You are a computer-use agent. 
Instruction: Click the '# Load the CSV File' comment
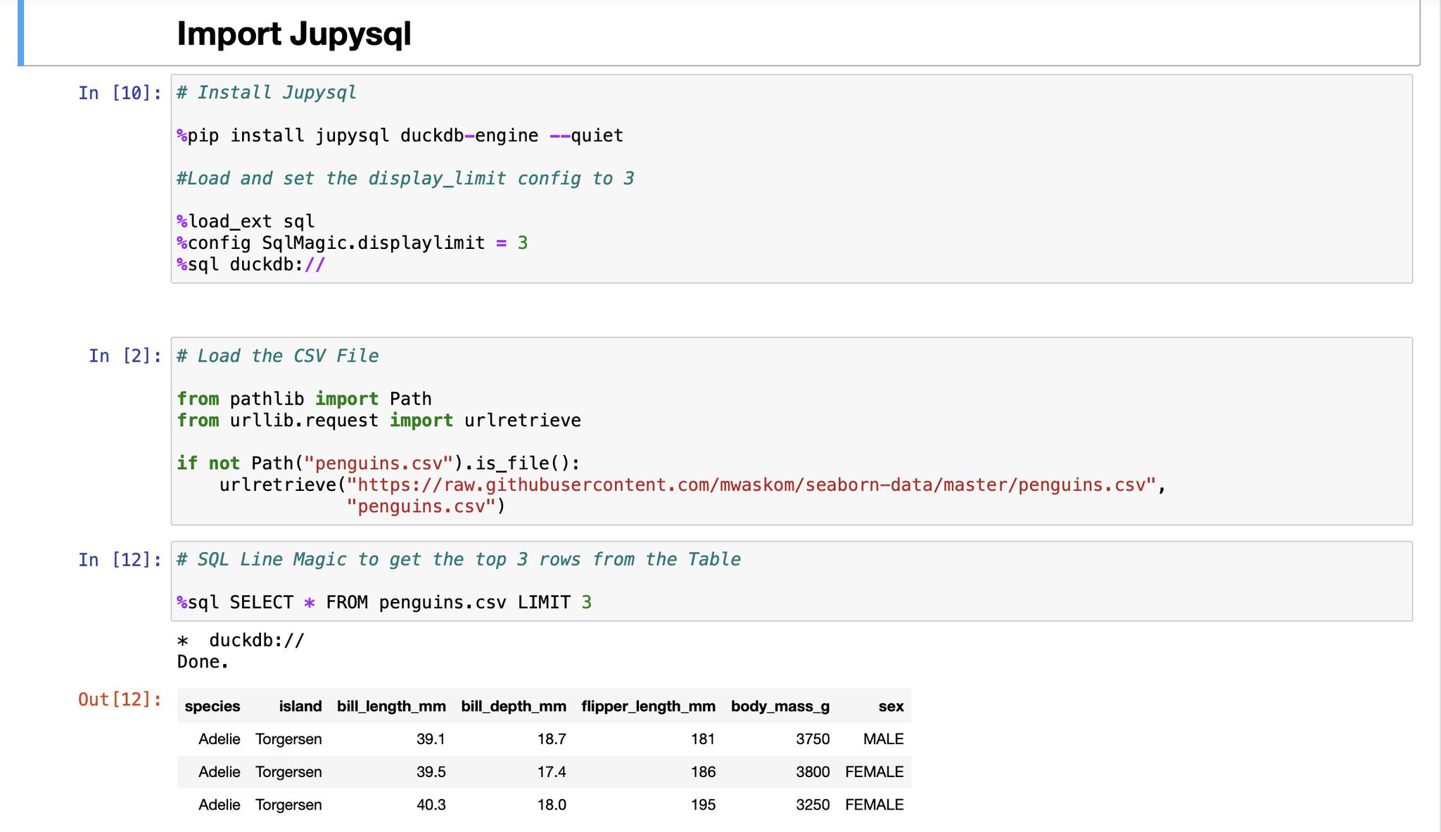[x=278, y=356]
